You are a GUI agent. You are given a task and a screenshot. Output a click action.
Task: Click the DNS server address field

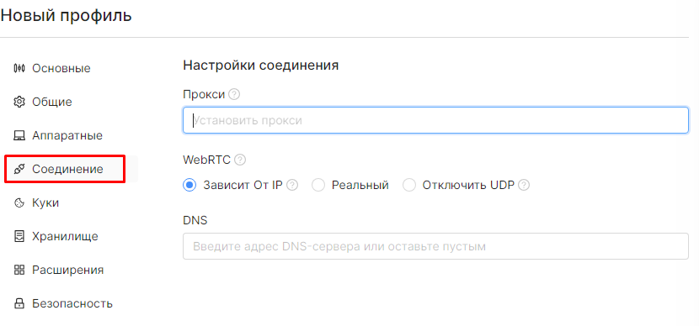435,246
